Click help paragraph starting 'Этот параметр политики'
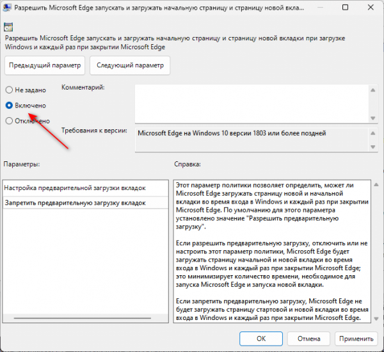The width and height of the screenshot is (384, 352). click(x=272, y=206)
